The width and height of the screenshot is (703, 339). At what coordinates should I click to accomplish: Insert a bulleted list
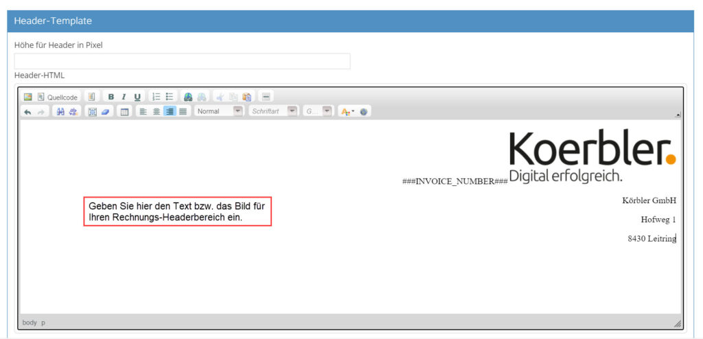(170, 97)
